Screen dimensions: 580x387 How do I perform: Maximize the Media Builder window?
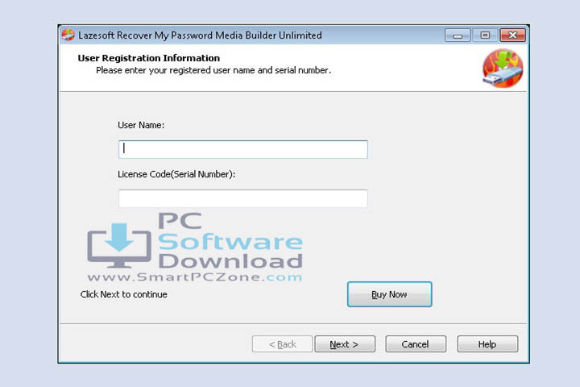coord(485,35)
